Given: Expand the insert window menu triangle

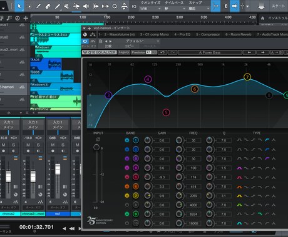Looking at the screenshot, I should tap(84, 28).
